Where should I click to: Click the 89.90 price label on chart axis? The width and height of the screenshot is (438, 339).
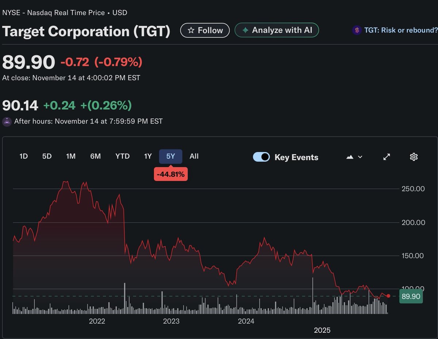[411, 296]
